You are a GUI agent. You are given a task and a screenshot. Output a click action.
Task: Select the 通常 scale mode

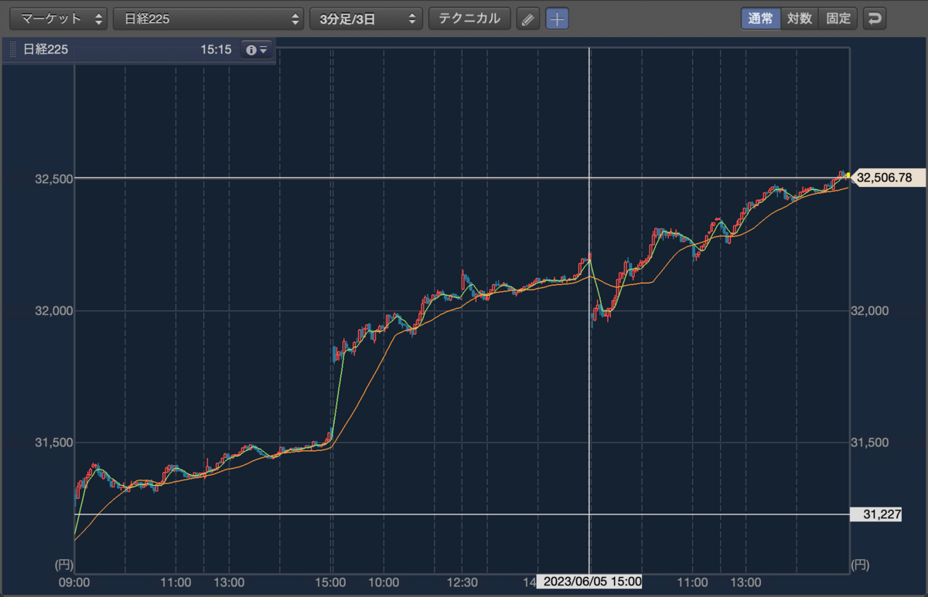pos(760,19)
